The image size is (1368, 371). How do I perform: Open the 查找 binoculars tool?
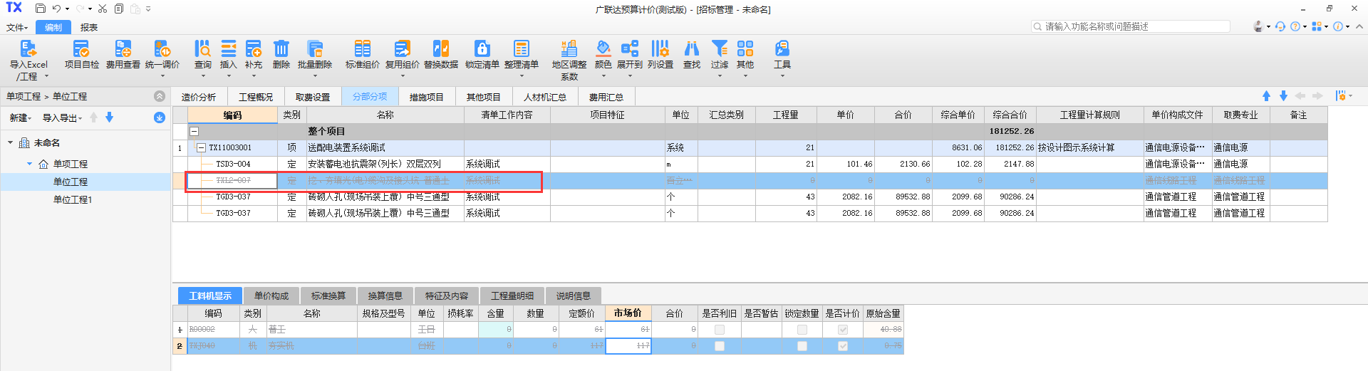[x=691, y=49]
